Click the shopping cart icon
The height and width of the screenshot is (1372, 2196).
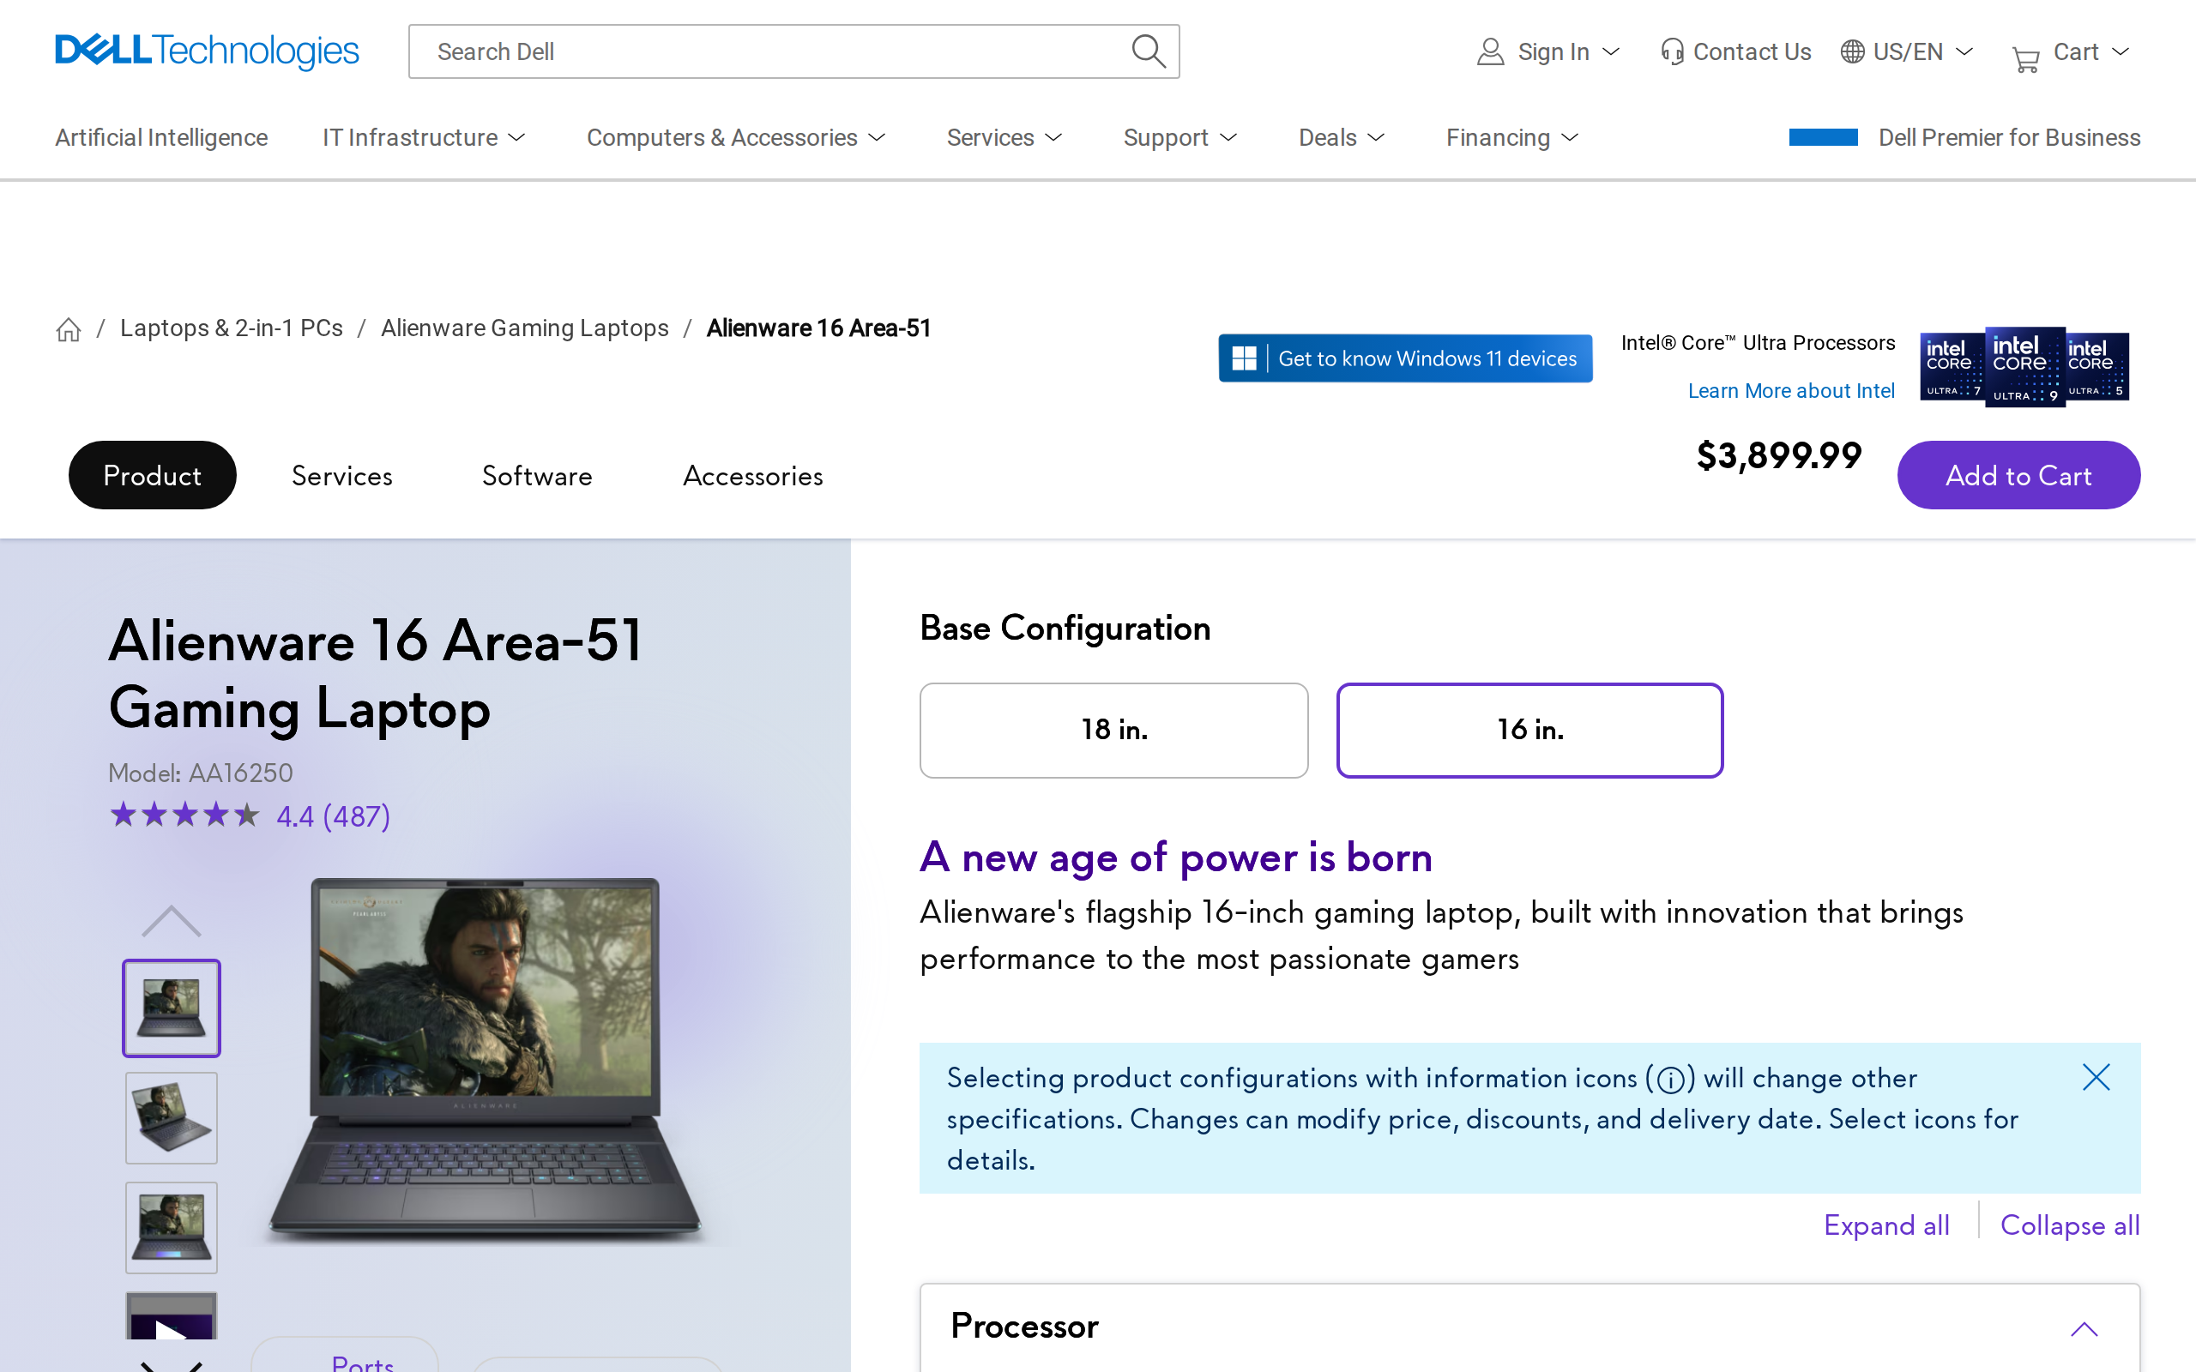[2025, 60]
